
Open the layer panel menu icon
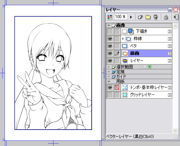coord(176,17)
